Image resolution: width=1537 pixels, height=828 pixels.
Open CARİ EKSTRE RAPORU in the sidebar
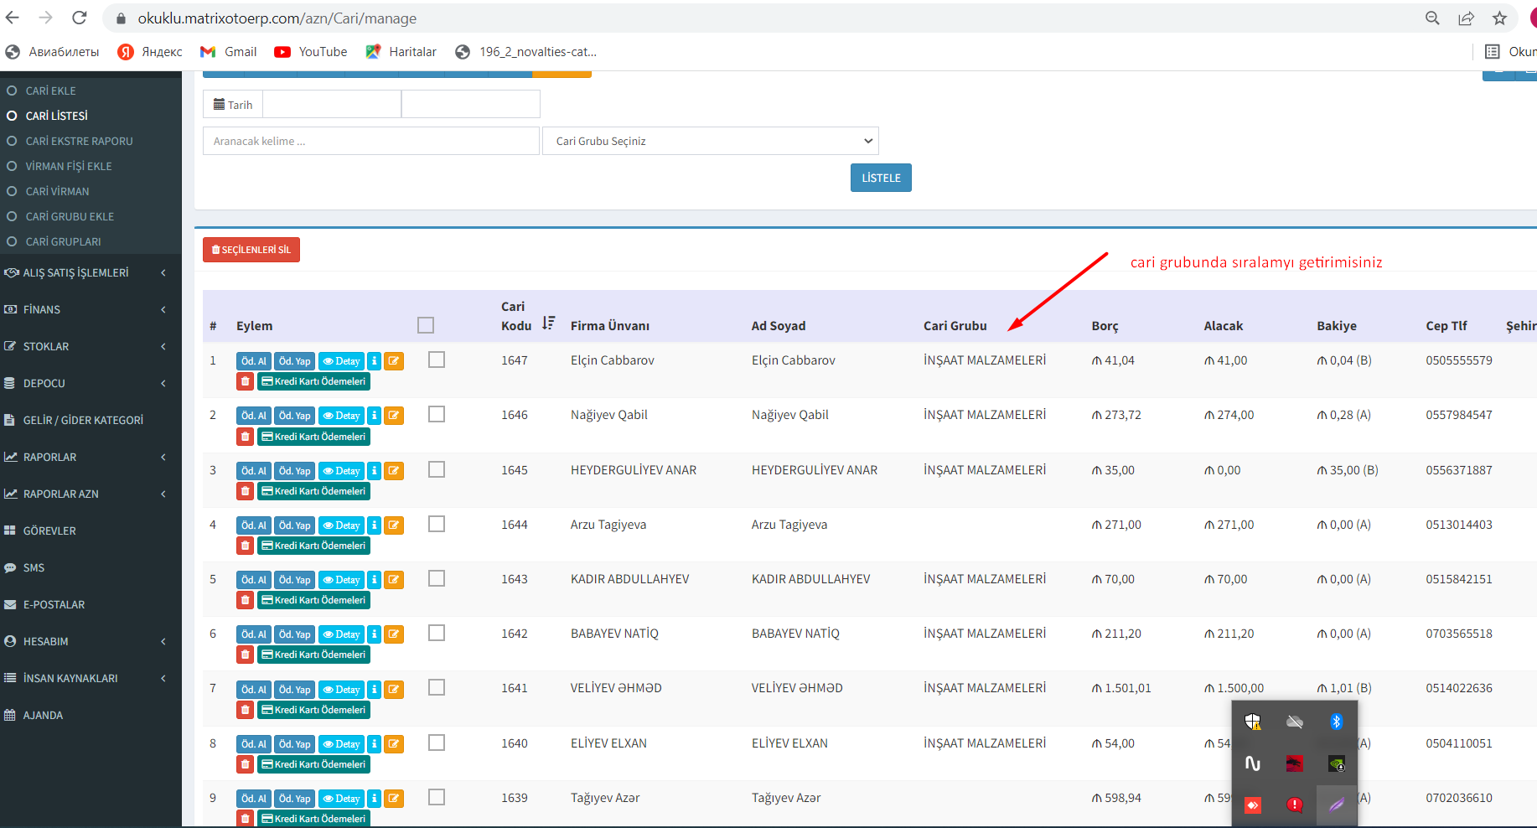(79, 141)
